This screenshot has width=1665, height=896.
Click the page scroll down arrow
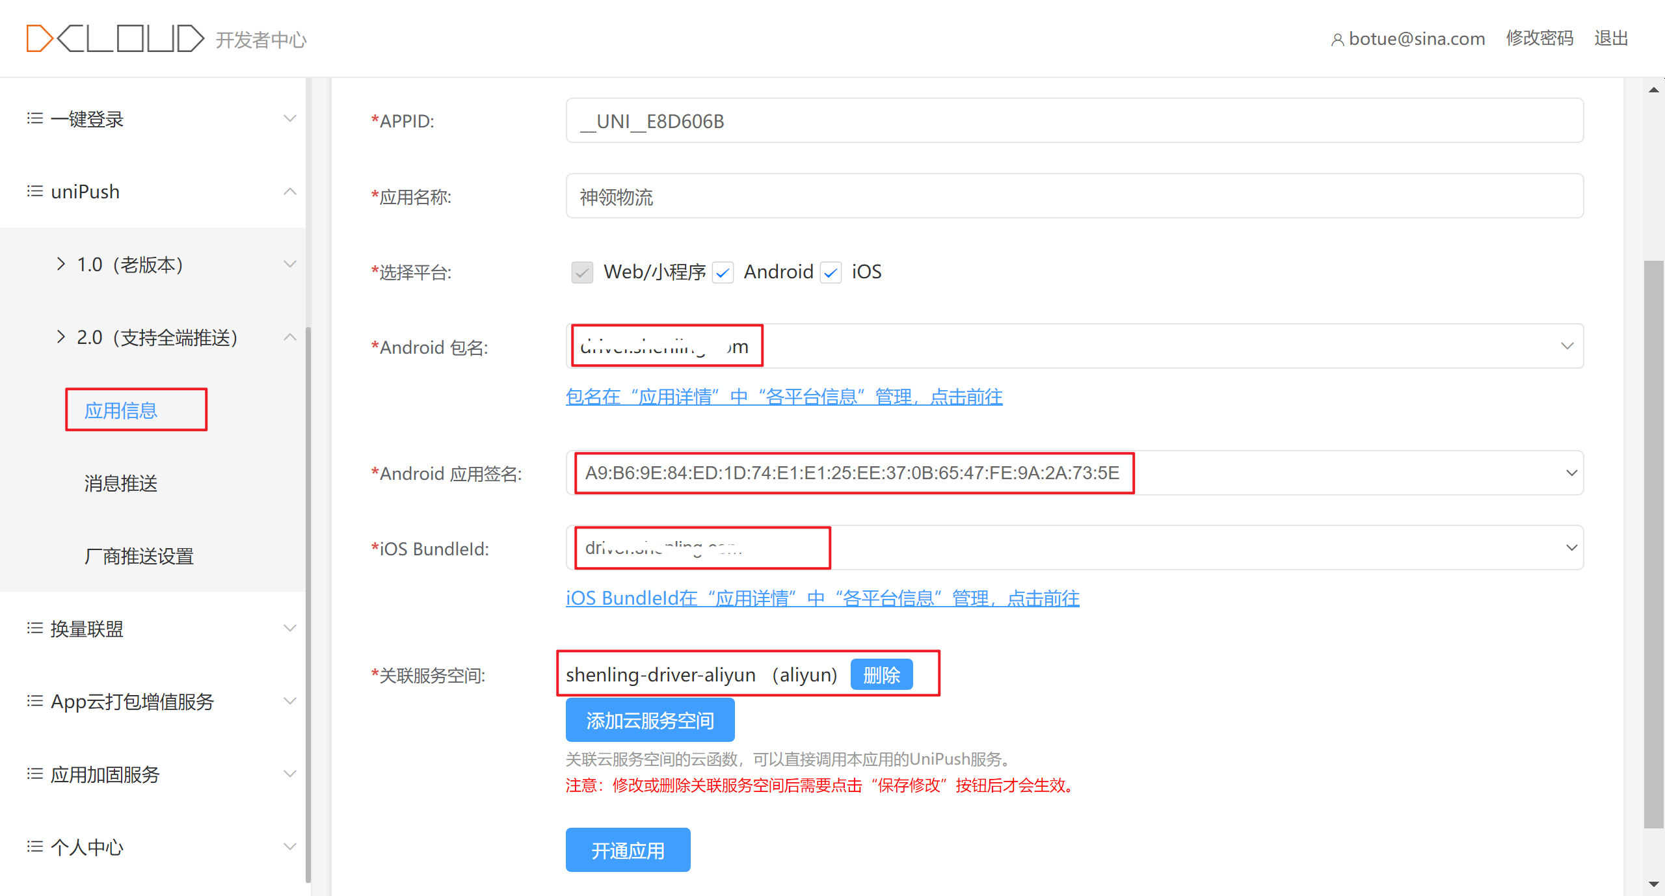pyautogui.click(x=1653, y=884)
